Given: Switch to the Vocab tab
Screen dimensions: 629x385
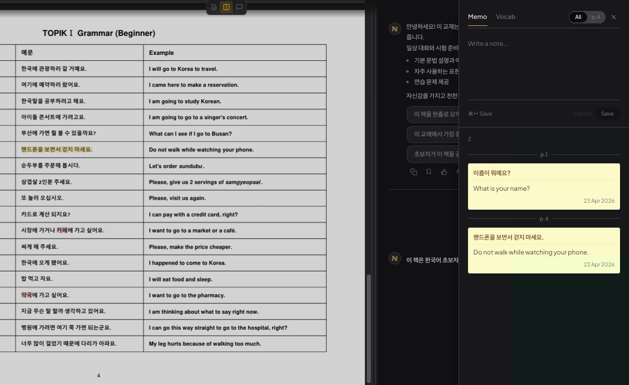Looking at the screenshot, I should 505,16.
